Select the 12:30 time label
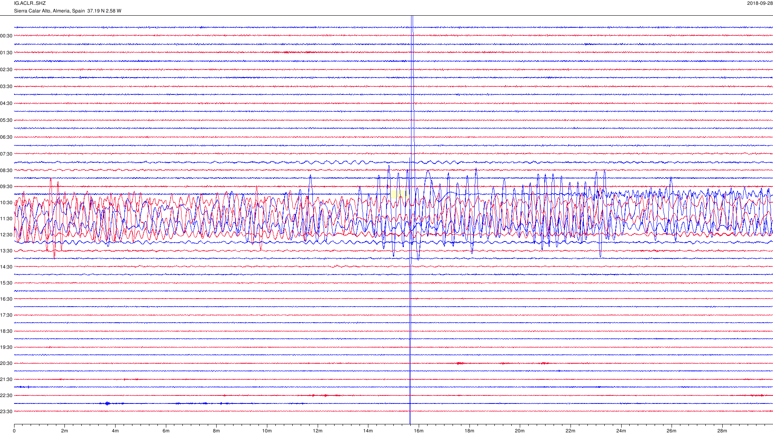This screenshot has height=434, width=773. tap(6, 235)
